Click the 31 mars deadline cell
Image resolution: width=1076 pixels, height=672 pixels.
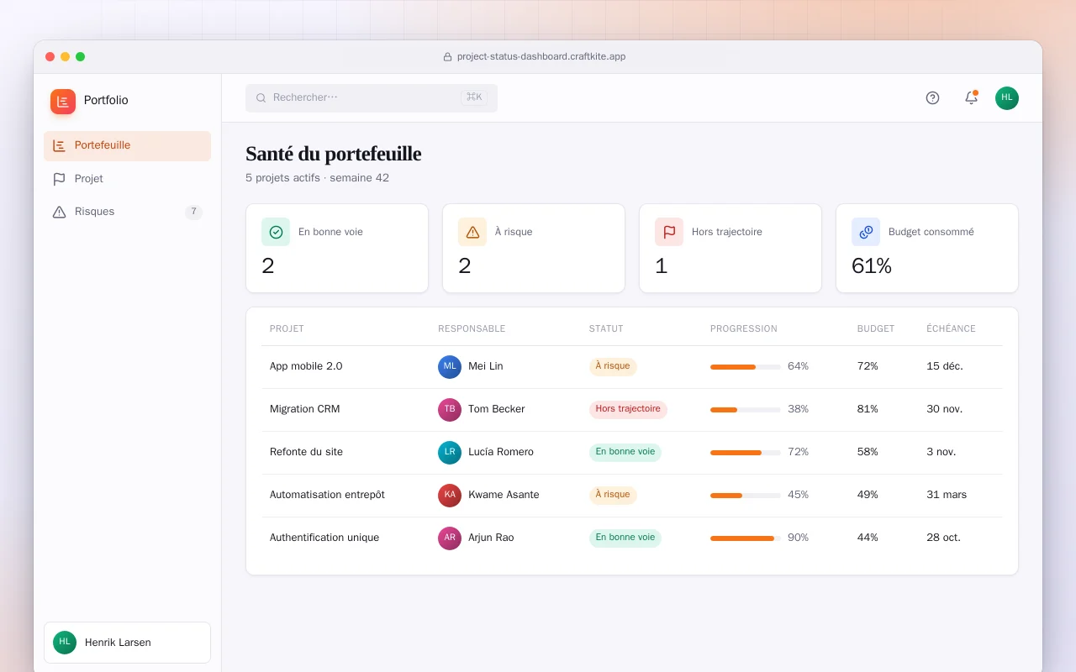[947, 495]
